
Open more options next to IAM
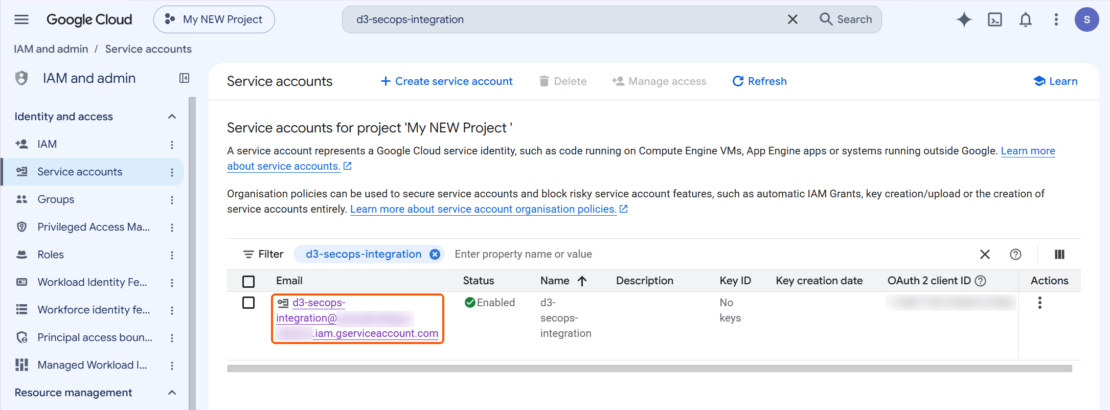(x=172, y=145)
